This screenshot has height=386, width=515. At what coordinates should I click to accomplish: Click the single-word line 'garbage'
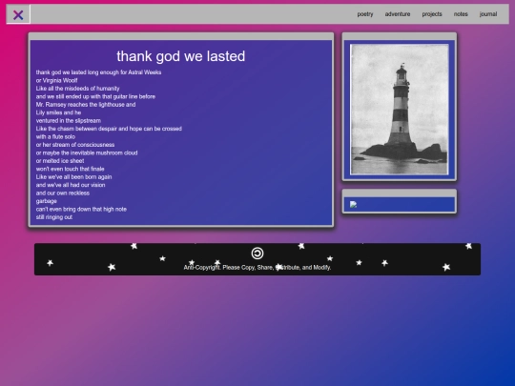(47, 201)
